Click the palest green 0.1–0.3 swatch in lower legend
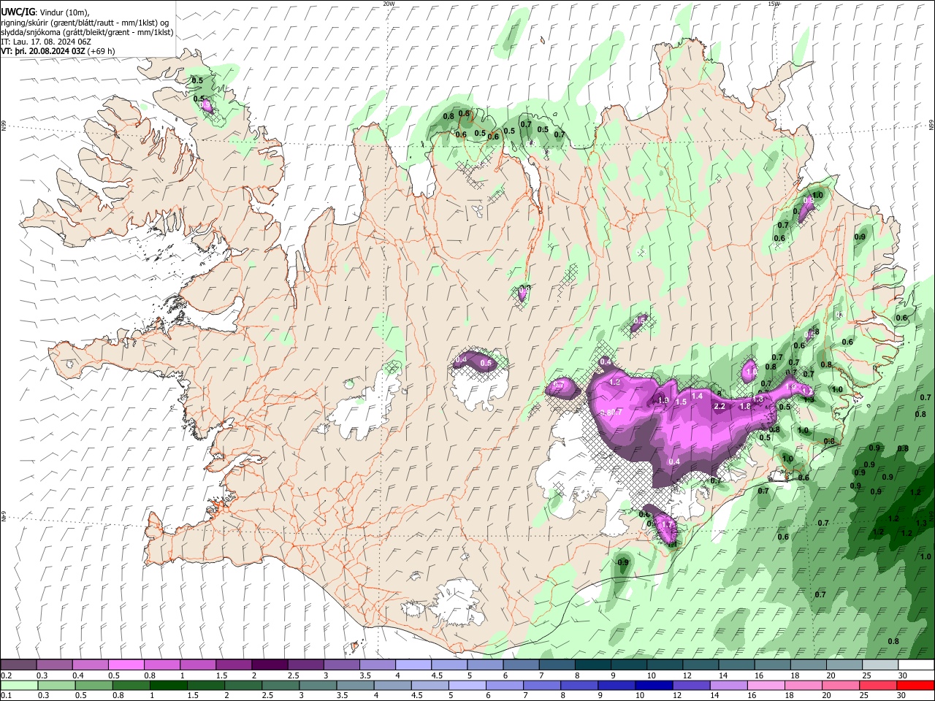 pos(19,685)
